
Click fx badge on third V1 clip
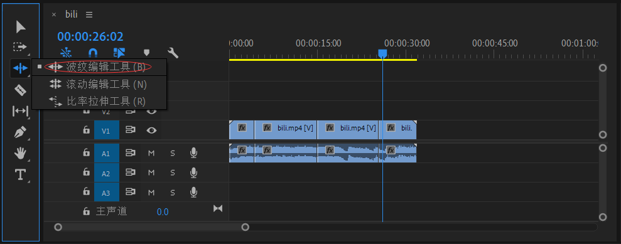[x=330, y=128]
